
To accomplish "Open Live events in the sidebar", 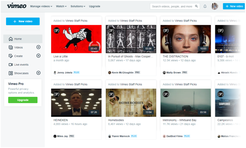I will click(x=21, y=65).
